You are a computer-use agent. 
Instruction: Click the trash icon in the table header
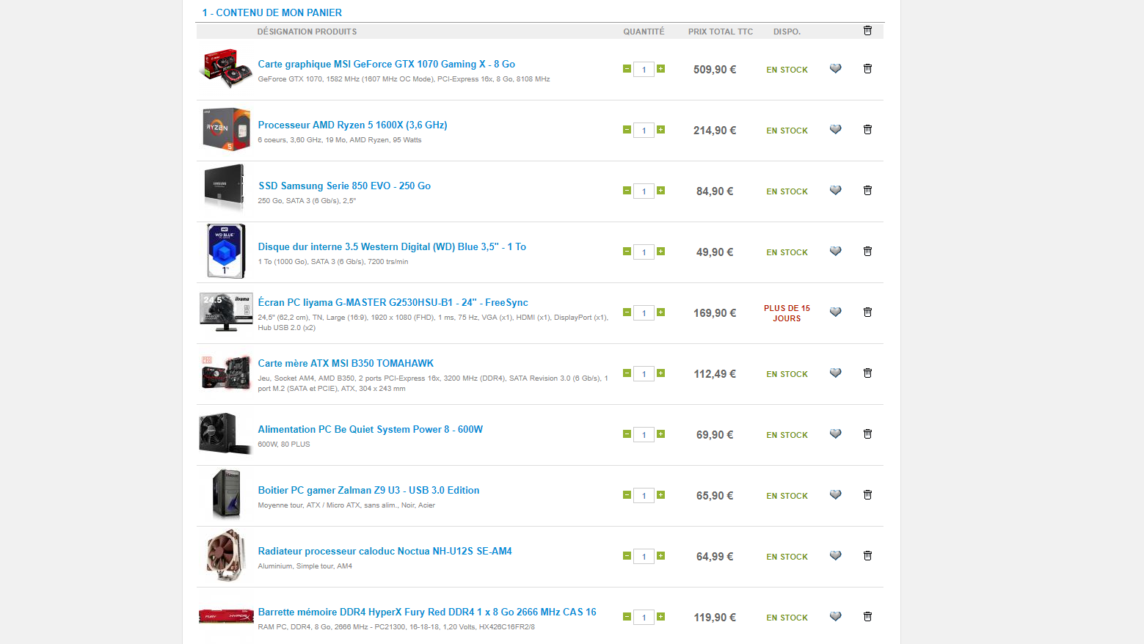coord(867,31)
